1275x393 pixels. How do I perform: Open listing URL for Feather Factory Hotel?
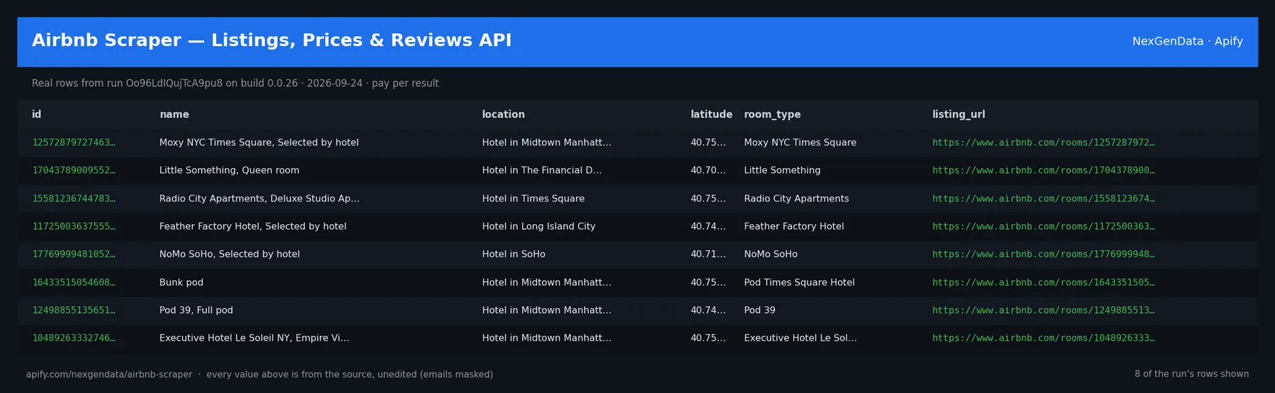[x=1043, y=226]
